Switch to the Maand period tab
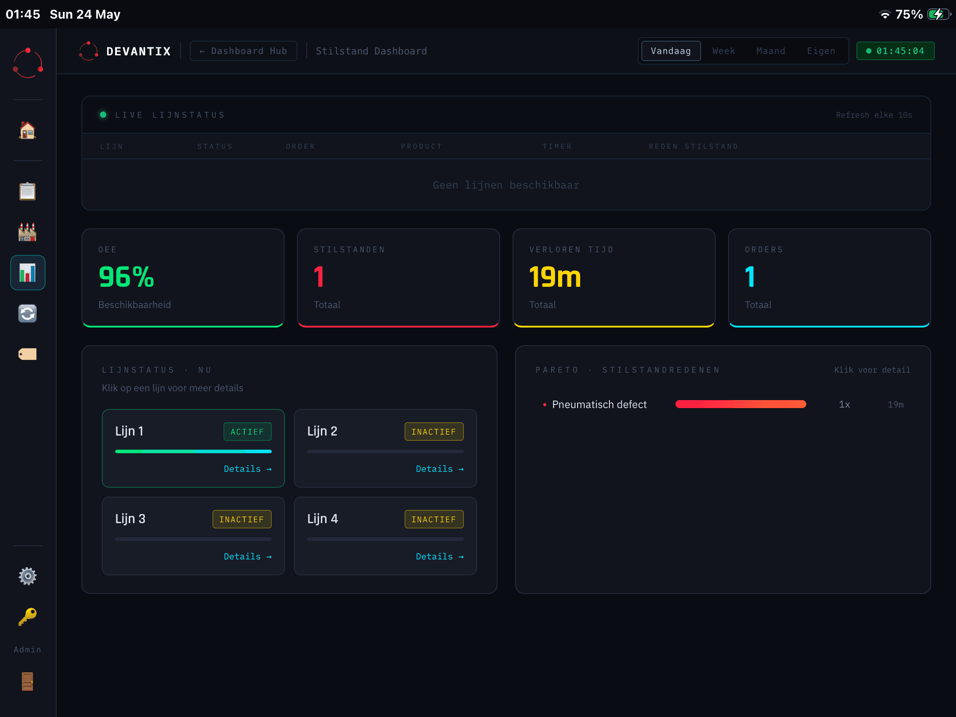 pyautogui.click(x=771, y=51)
